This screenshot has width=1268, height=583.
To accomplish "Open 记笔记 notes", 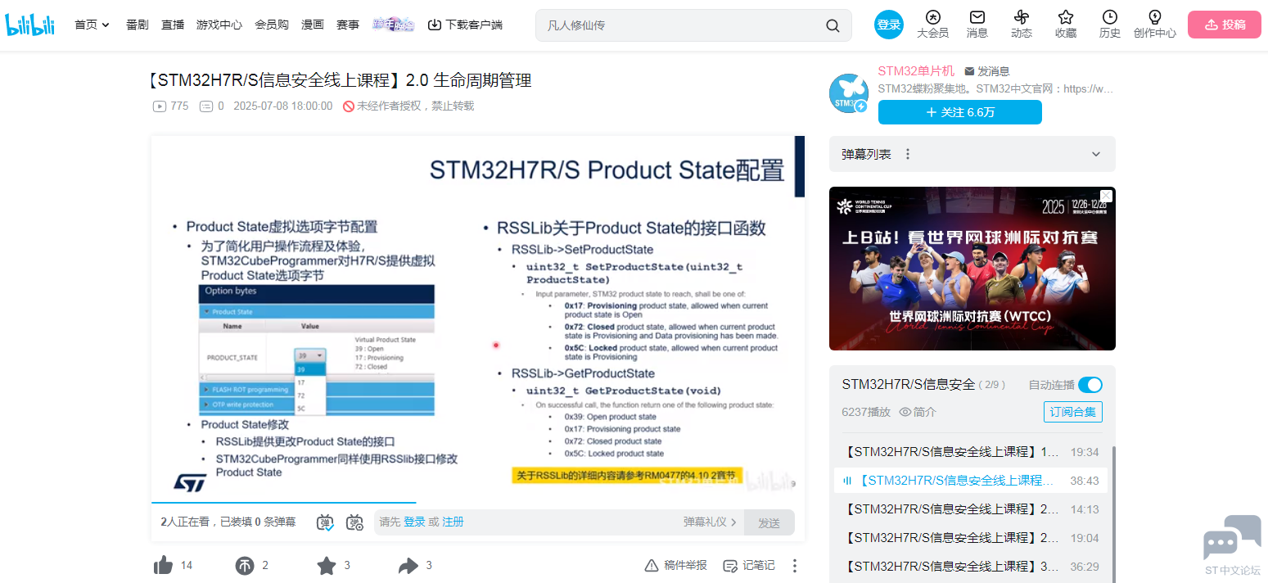I will click(x=748, y=566).
